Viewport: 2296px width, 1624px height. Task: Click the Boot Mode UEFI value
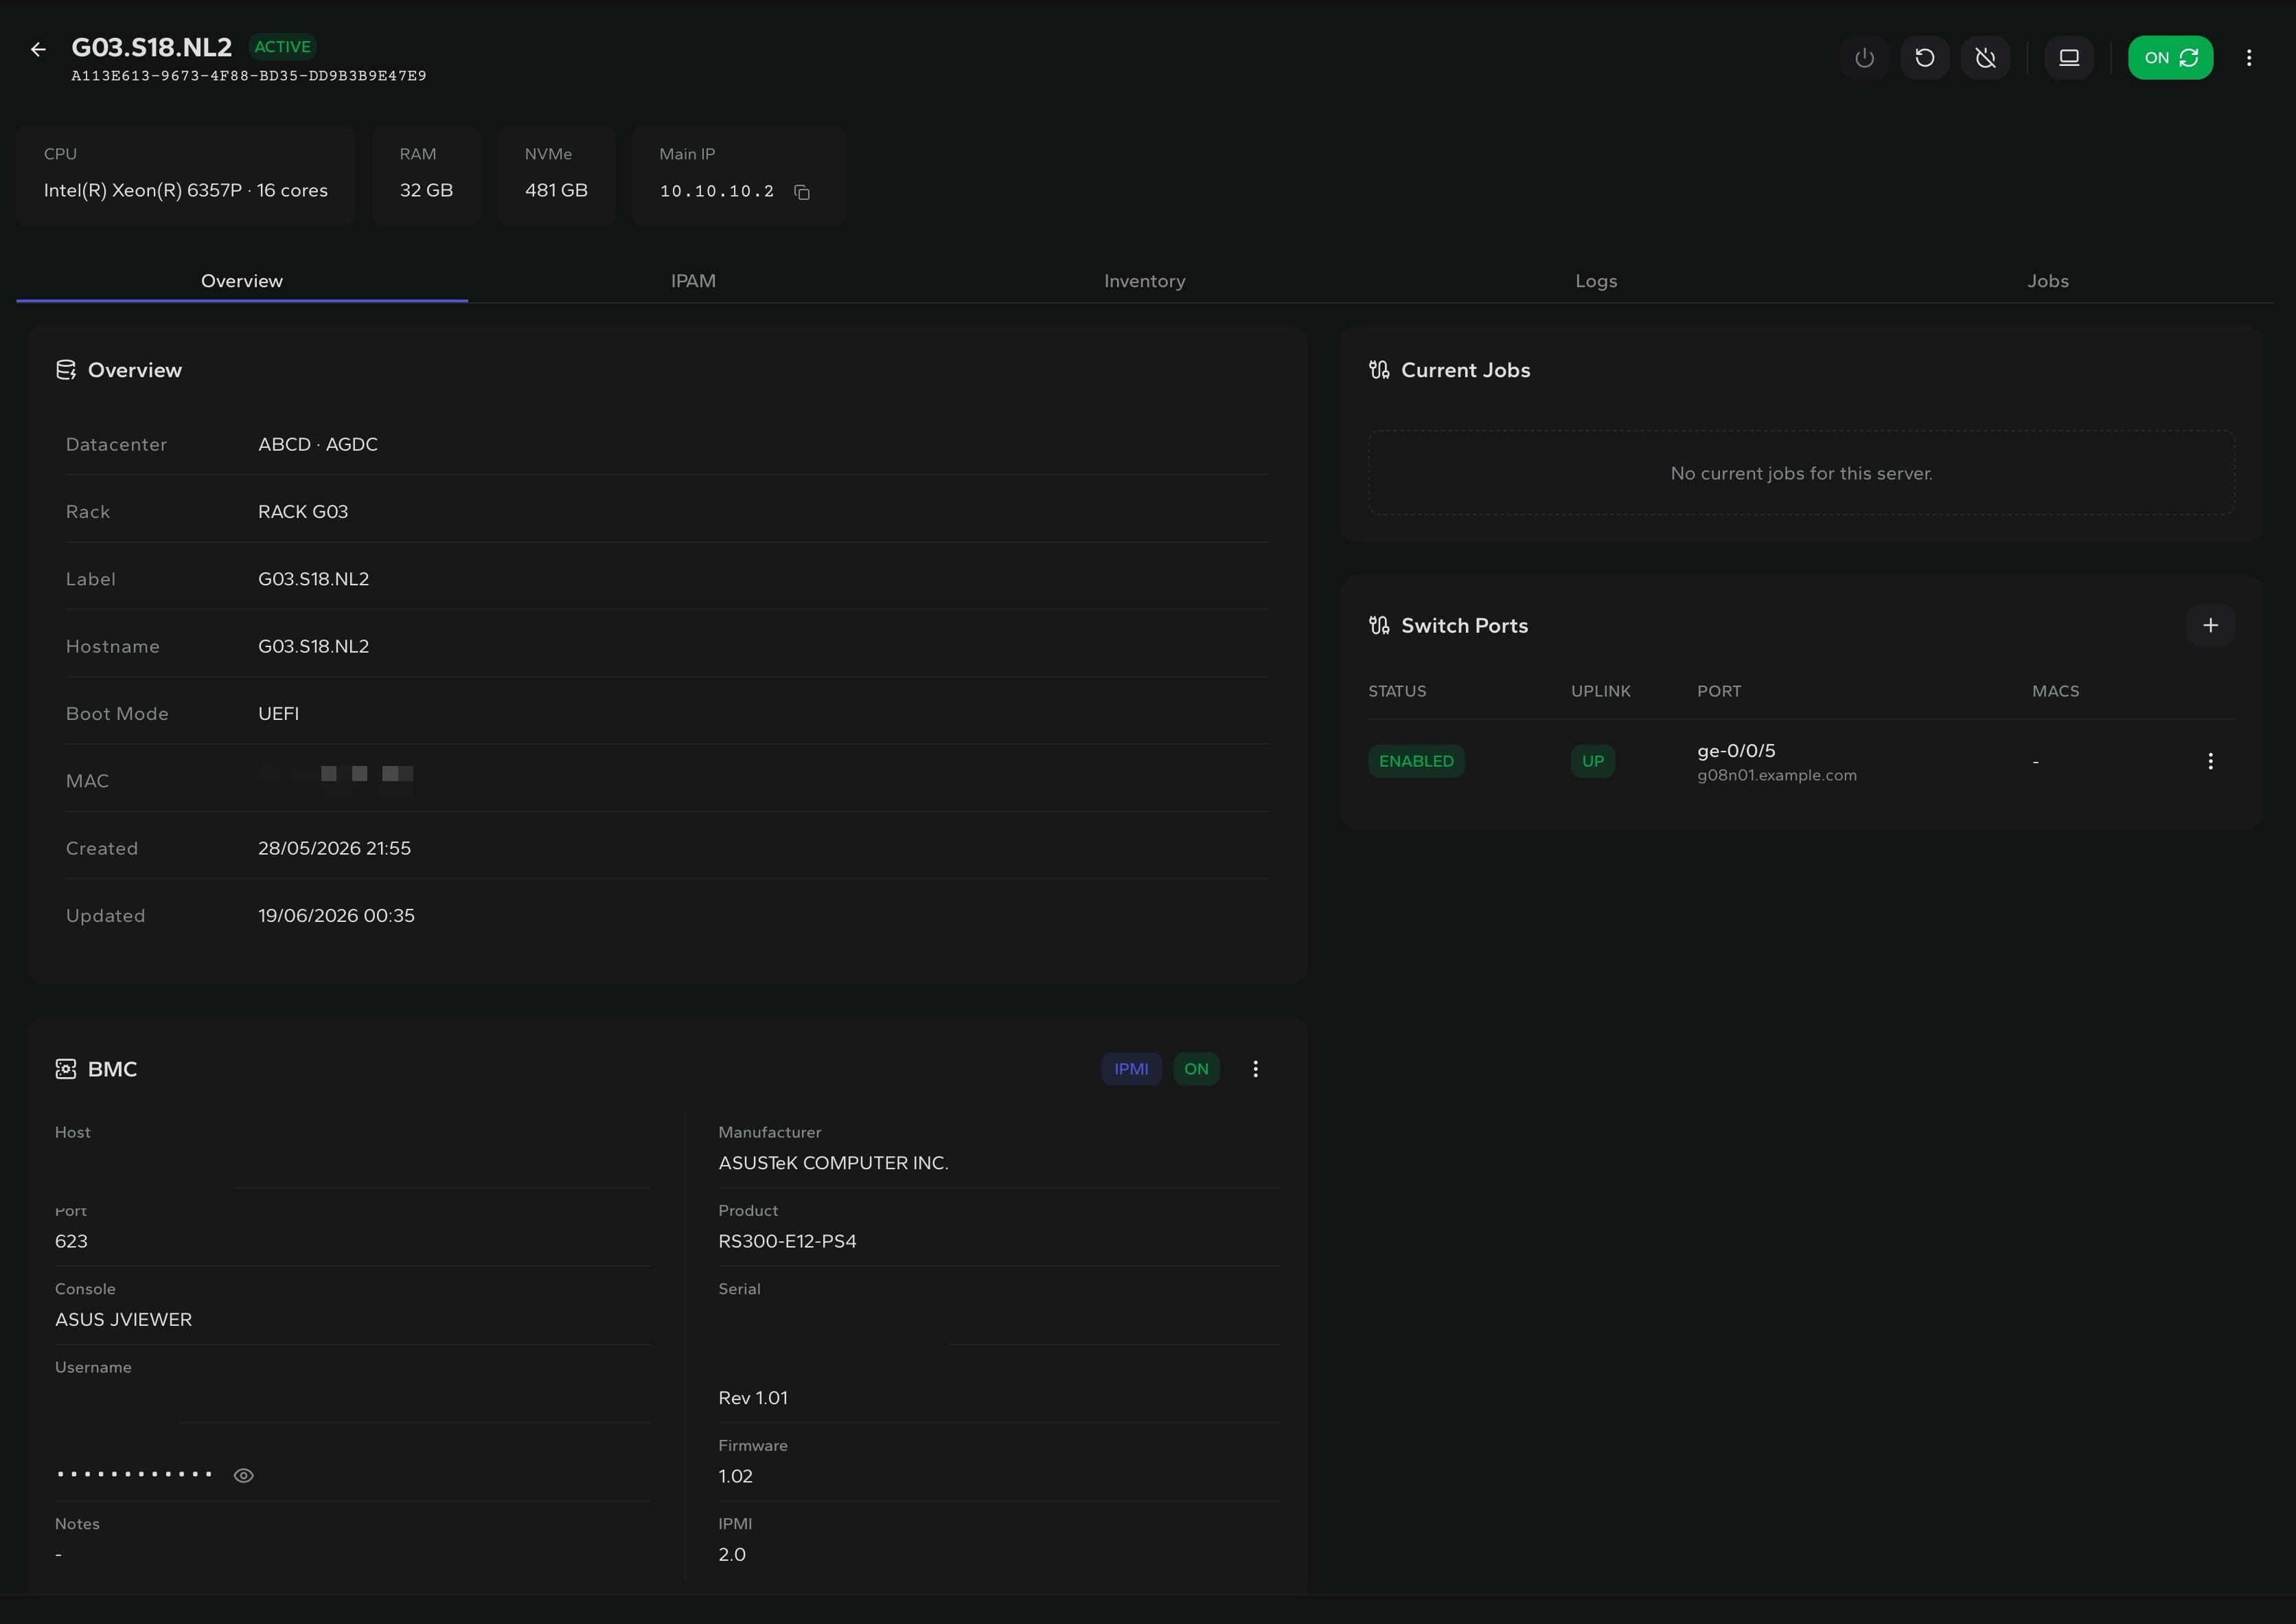pos(278,714)
